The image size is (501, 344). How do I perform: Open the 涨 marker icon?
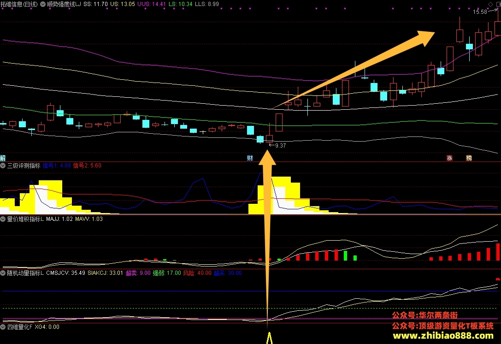[449, 158]
